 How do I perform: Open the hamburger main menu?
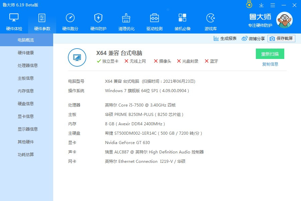tap(273, 5)
